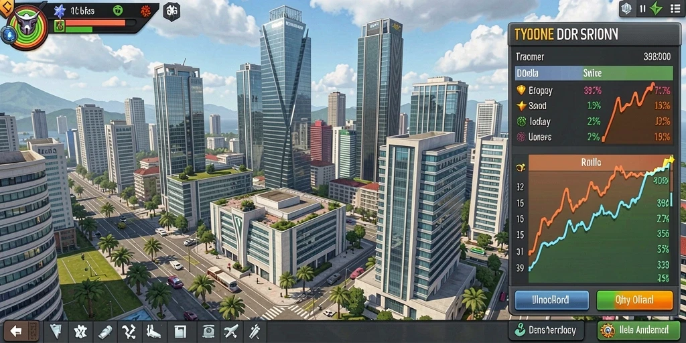The width and height of the screenshot is (686, 343).
Task: Select the airplane tool in bottom toolbar
Action: click(230, 331)
